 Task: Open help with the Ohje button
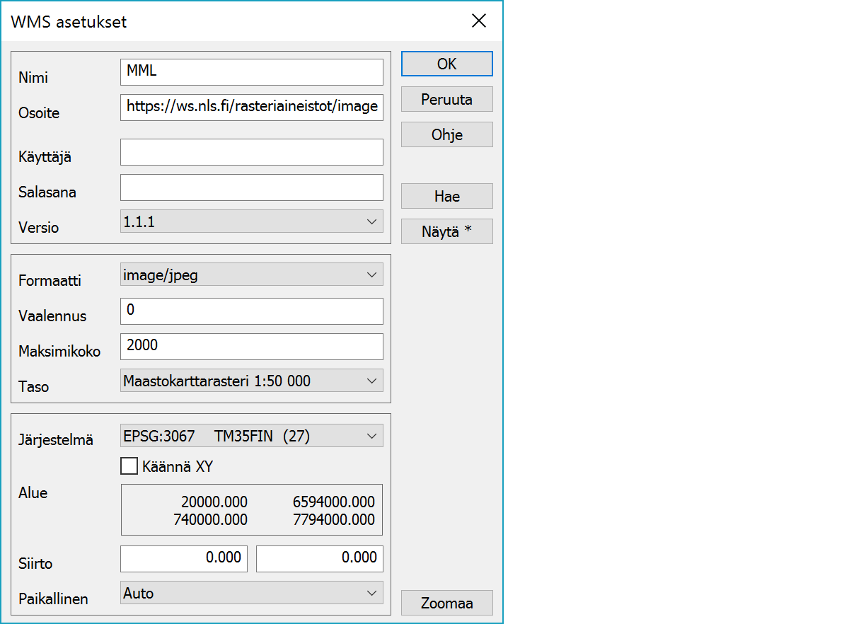tap(446, 135)
